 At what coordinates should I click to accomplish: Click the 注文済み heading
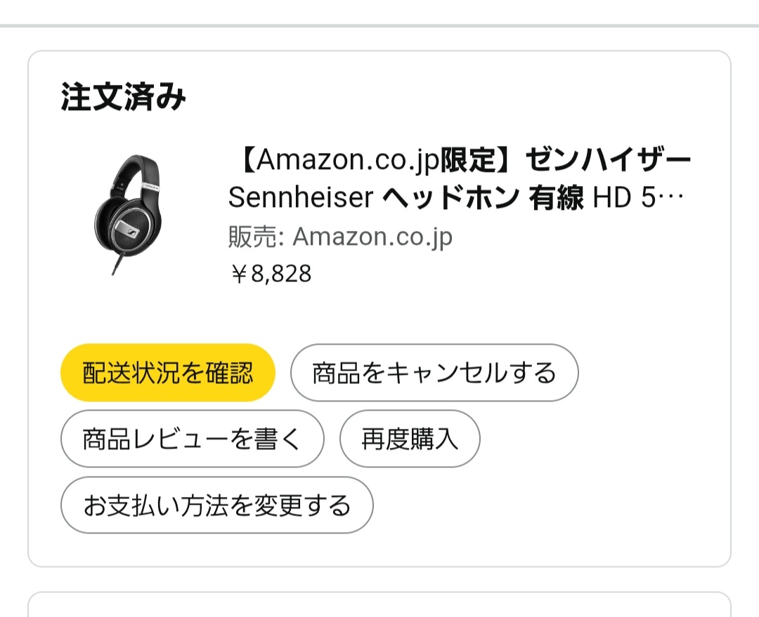click(x=123, y=97)
